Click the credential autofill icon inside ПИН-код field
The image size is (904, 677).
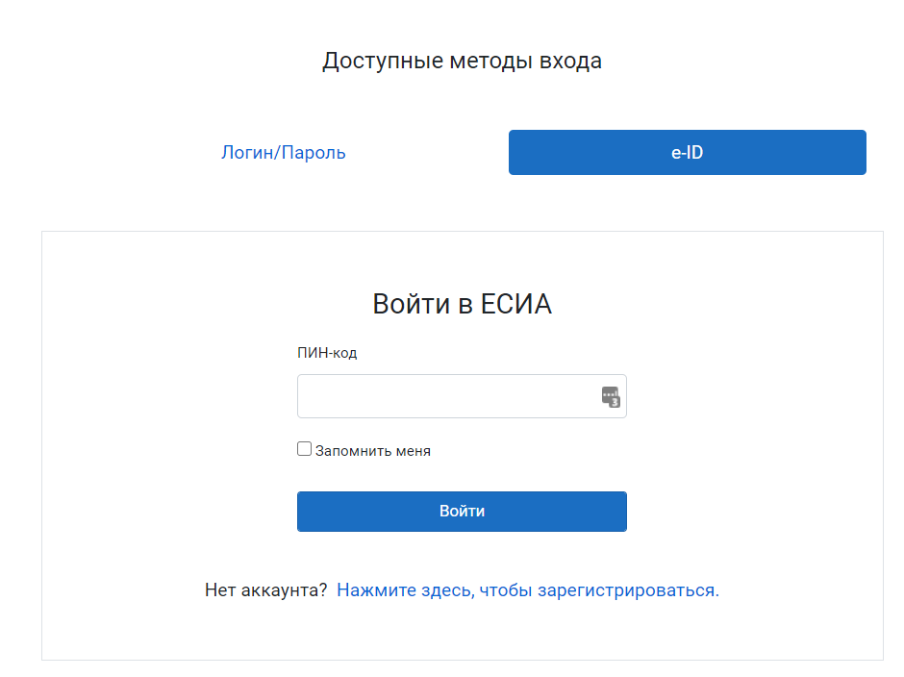point(611,396)
